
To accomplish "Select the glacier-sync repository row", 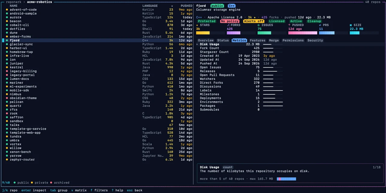I will 97,44.
